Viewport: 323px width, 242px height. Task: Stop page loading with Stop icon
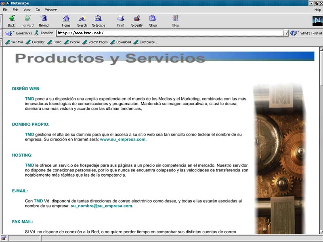pyautogui.click(x=175, y=18)
